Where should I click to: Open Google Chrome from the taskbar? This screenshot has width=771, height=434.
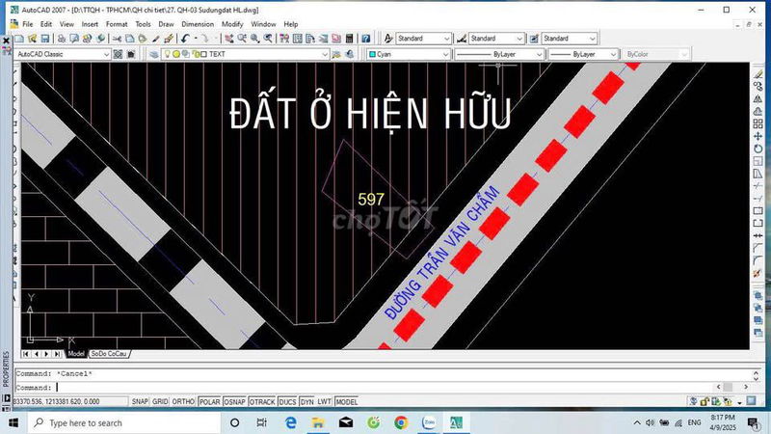tap(401, 422)
